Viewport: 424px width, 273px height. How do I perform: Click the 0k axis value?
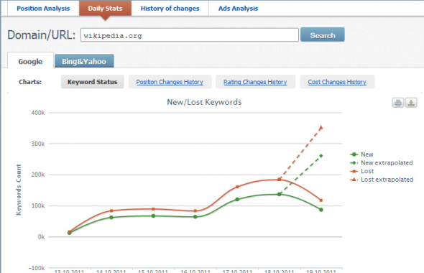pos(41,237)
